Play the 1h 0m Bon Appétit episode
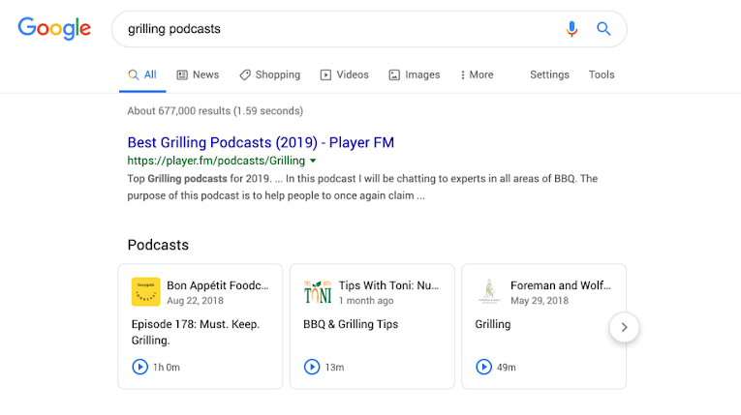Image resolution: width=741 pixels, height=415 pixels. point(139,367)
